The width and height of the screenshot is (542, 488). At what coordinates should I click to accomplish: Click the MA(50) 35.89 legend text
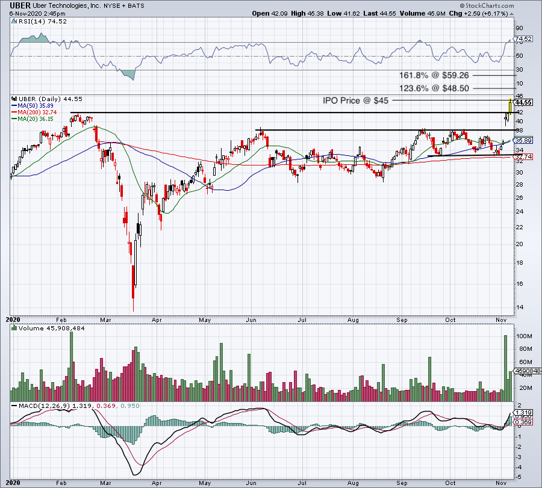[x=36, y=106]
